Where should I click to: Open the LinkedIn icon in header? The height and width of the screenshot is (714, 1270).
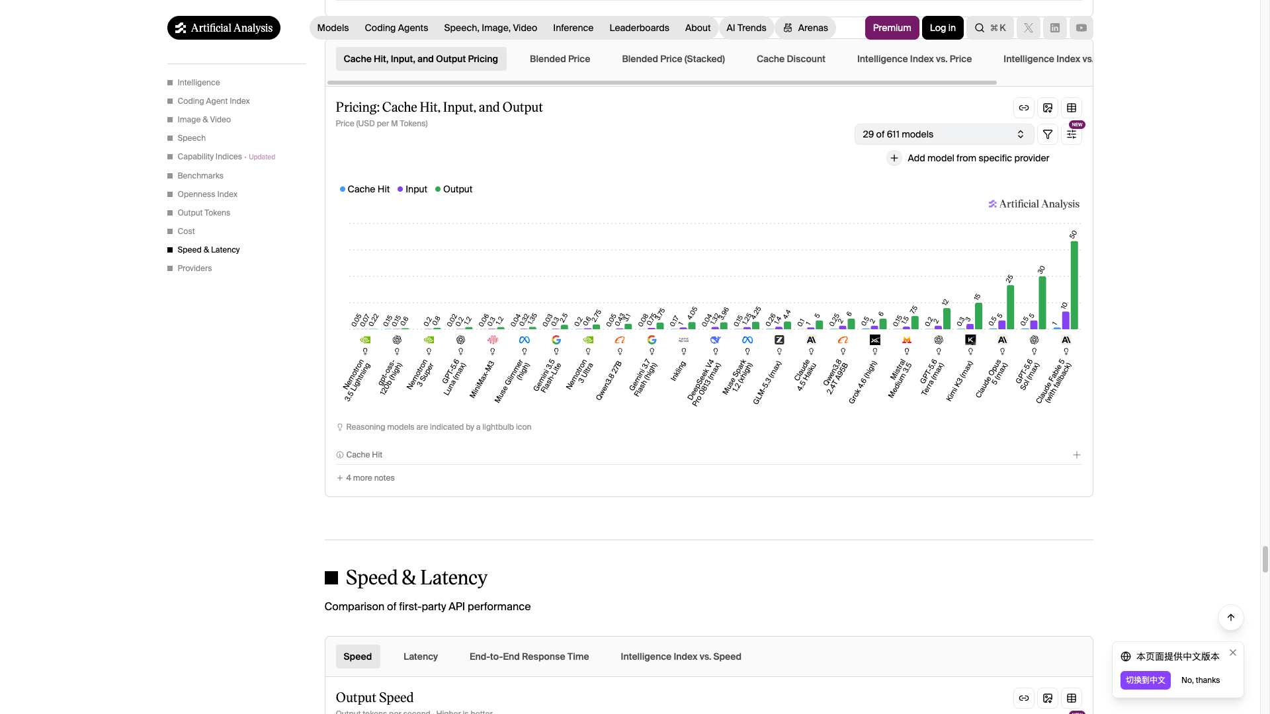1054,28
